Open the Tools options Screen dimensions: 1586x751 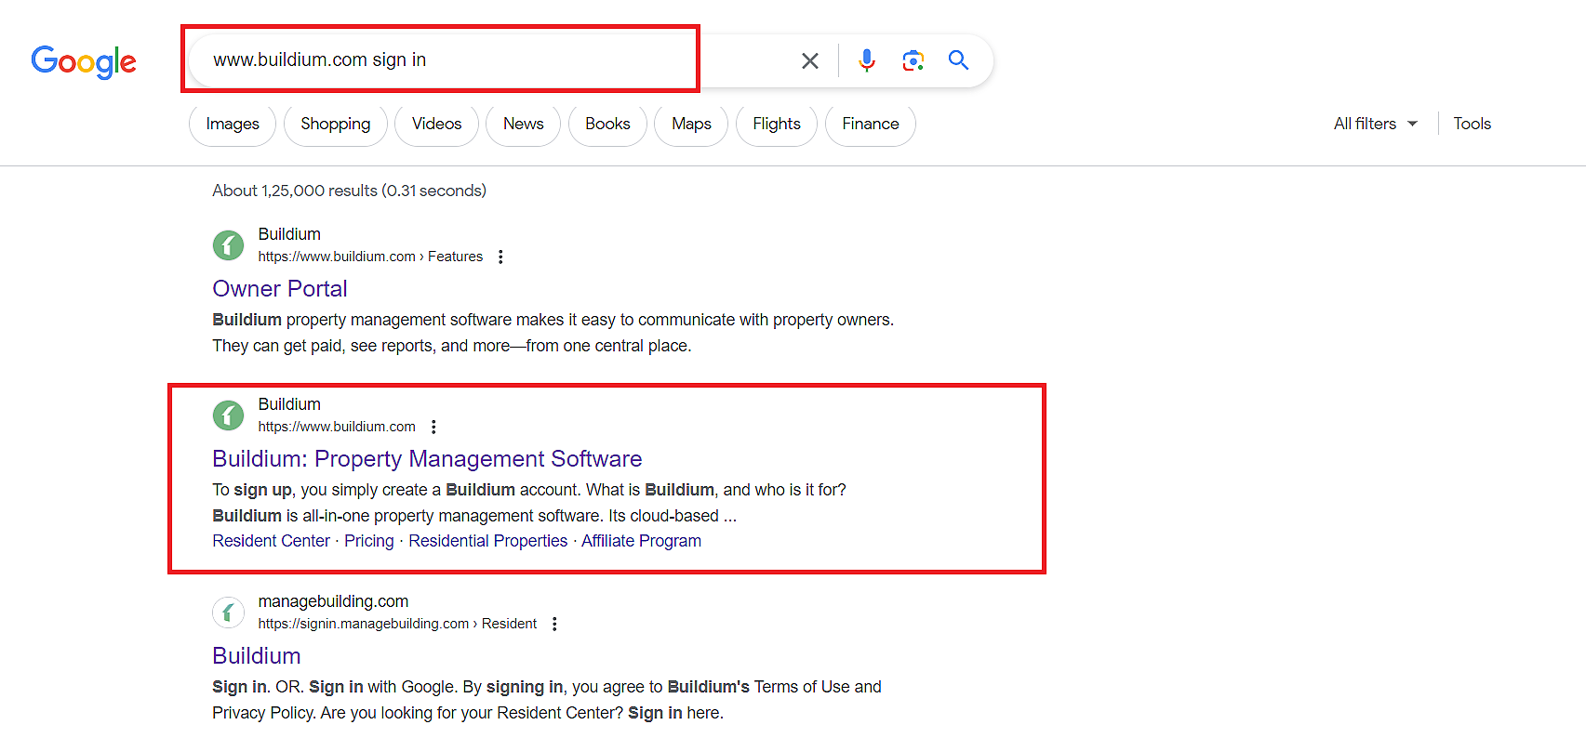click(x=1472, y=124)
